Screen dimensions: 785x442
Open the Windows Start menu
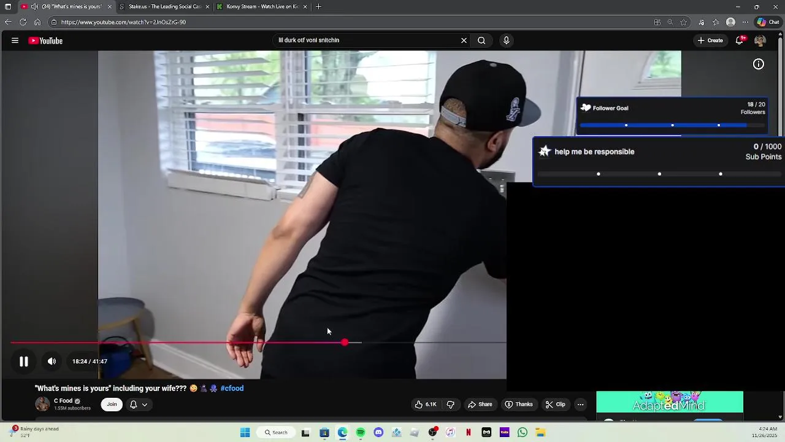245,432
